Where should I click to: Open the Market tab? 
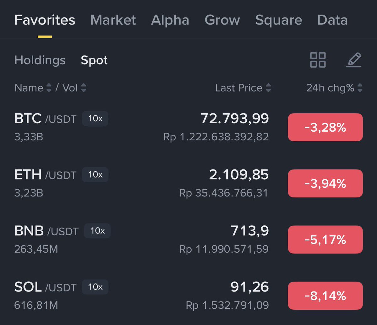(x=113, y=20)
